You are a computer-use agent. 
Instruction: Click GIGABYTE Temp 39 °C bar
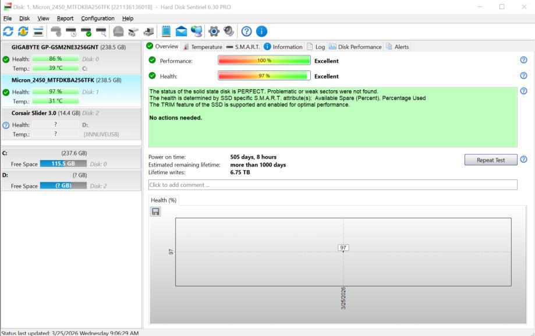click(x=55, y=68)
